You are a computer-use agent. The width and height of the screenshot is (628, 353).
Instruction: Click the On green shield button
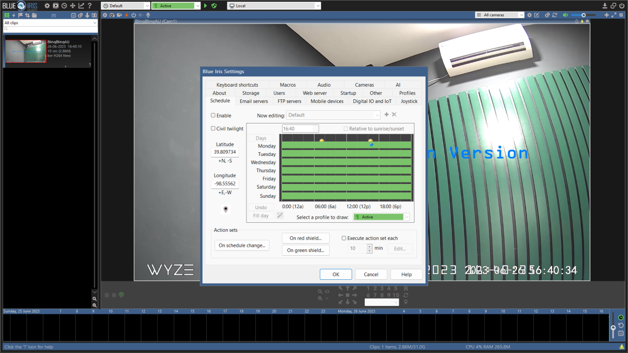[x=305, y=249]
